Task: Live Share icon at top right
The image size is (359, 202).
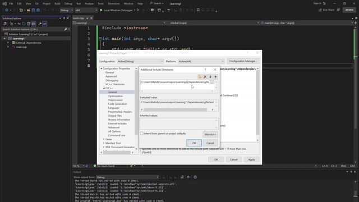Action: coord(320,10)
